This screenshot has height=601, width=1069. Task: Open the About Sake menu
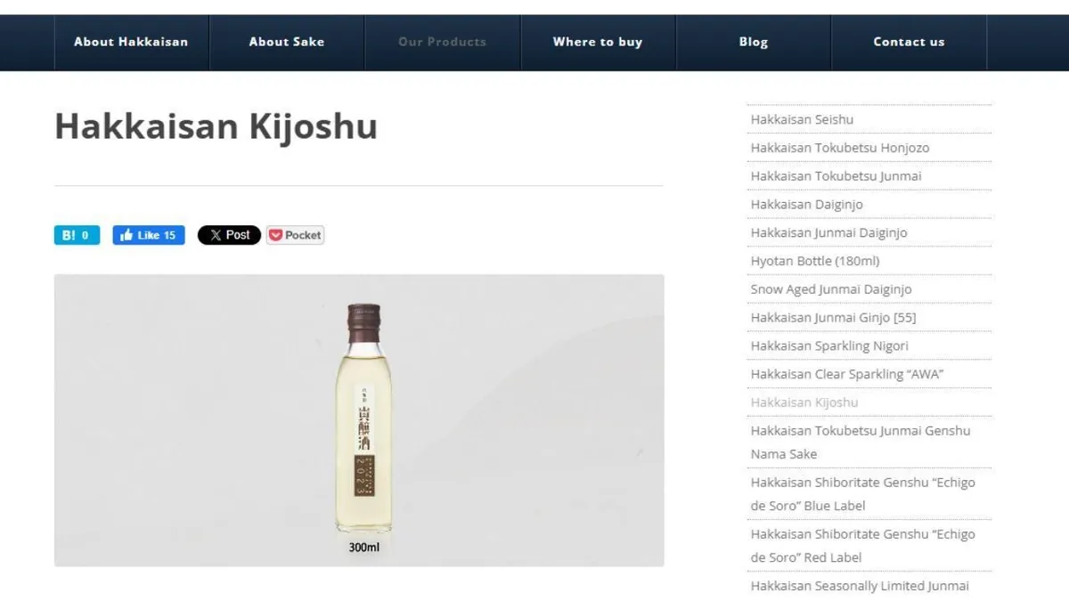[x=287, y=42]
